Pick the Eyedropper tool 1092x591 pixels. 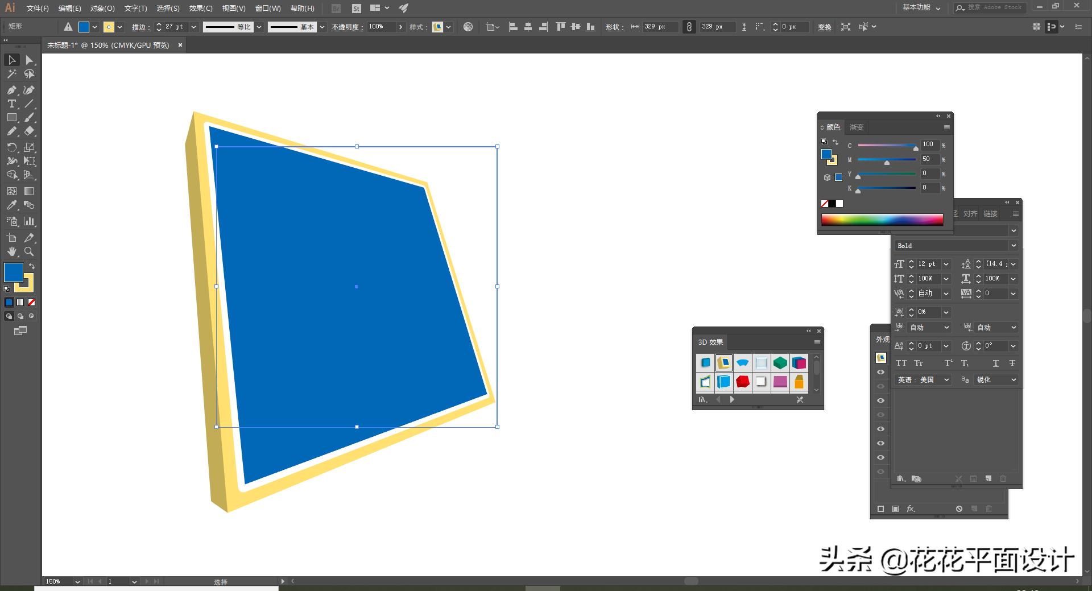[11, 205]
